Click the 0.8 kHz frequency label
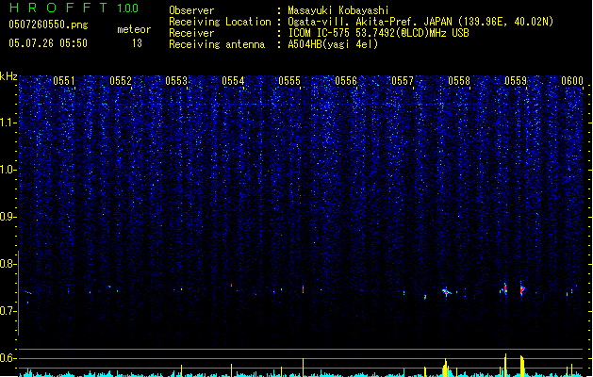593x377 pixels. pyautogui.click(x=8, y=264)
